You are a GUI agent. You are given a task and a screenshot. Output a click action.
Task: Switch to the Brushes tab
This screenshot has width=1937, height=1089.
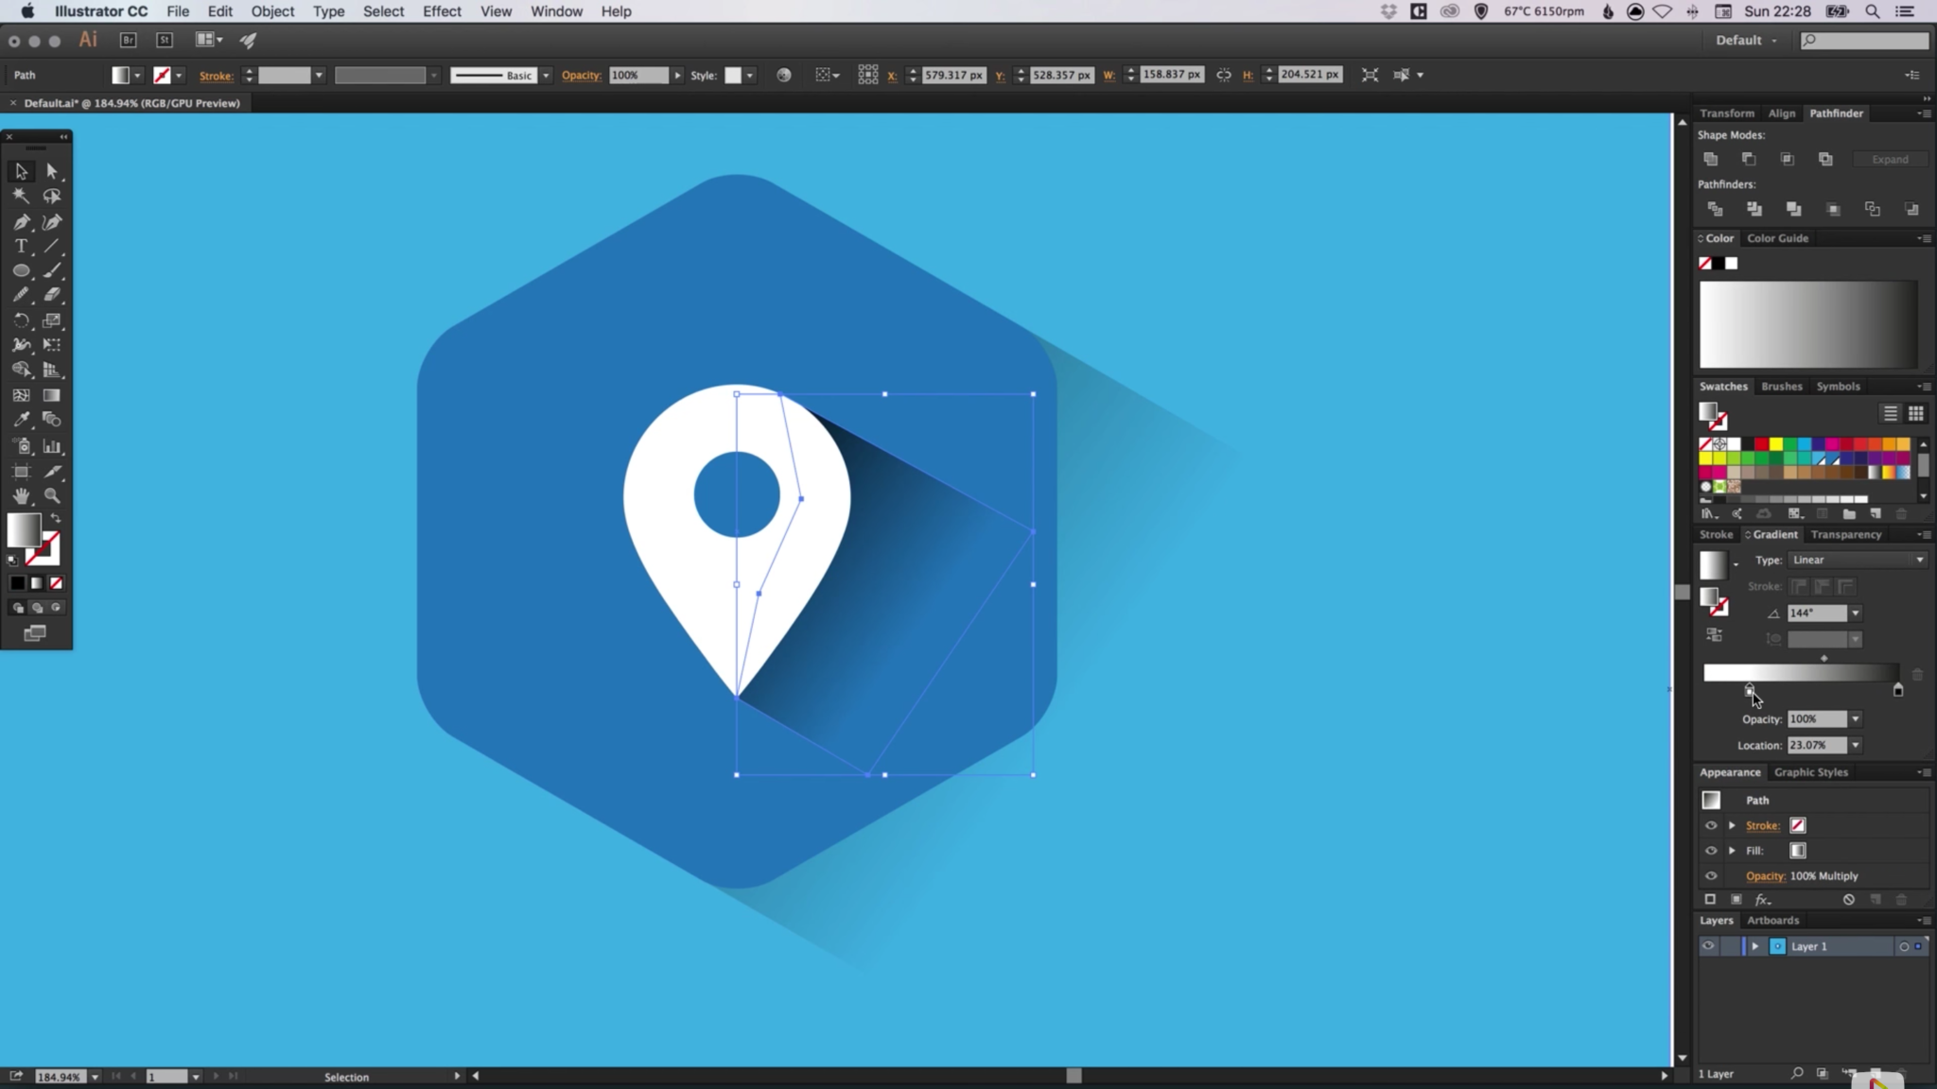tap(1782, 386)
